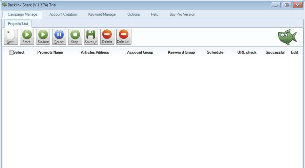Click the URL check column header
Viewport: 305px width, 168px height.
(x=247, y=52)
